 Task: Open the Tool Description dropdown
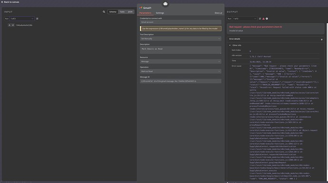181,39
